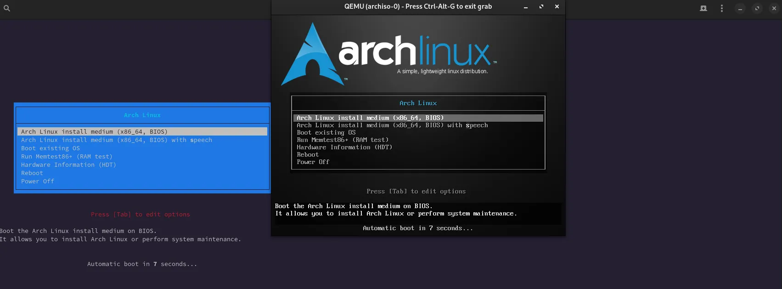Select 'Arch Linux install medium (x86_64, BIOS)' in QEMU
The image size is (782, 289).
pos(370,118)
